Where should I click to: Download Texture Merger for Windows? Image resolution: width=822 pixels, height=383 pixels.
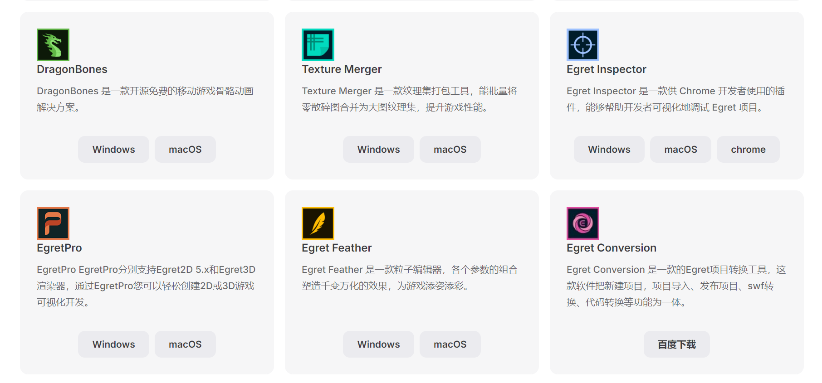(x=378, y=150)
